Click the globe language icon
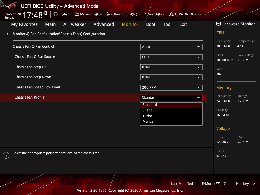Image resolution: width=260 pixels, height=195 pixels. [x=56, y=14]
